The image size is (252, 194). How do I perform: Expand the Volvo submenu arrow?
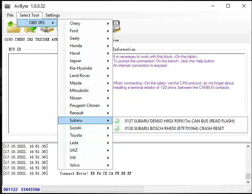click(x=108, y=165)
